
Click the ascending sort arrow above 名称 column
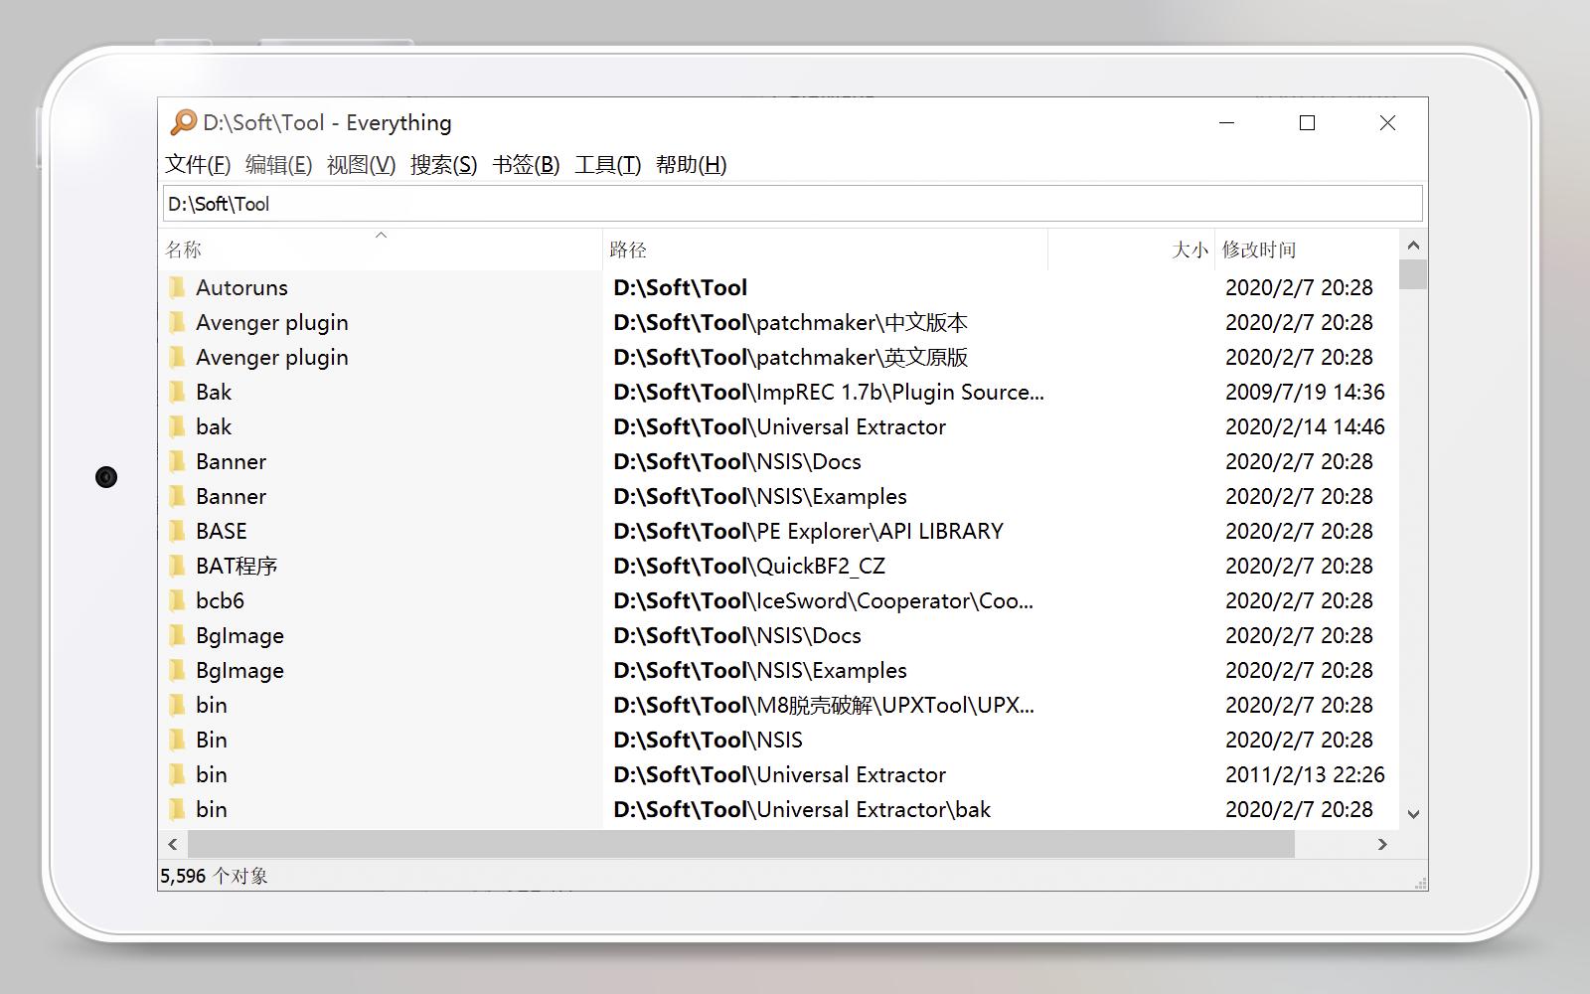click(381, 236)
